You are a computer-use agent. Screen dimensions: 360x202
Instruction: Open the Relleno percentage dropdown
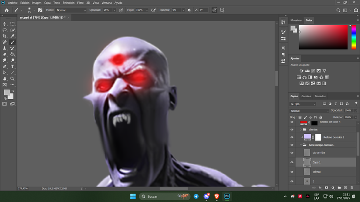pos(355,117)
